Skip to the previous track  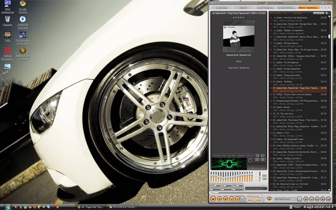[x=231, y=199]
